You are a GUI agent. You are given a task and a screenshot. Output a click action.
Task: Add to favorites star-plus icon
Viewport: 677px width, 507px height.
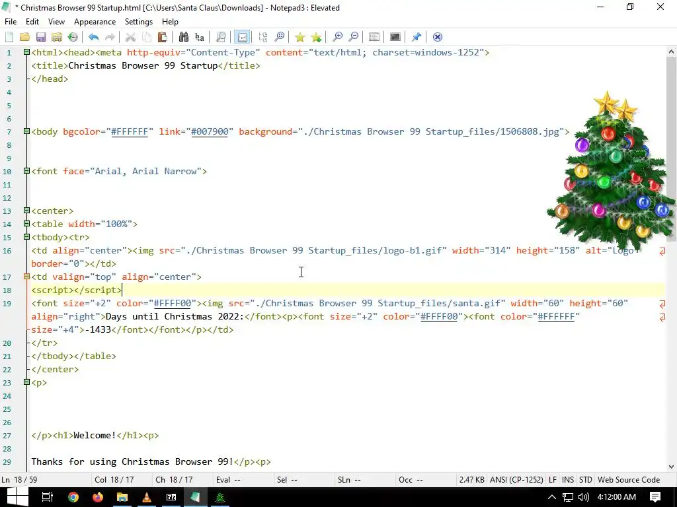pyautogui.click(x=316, y=37)
